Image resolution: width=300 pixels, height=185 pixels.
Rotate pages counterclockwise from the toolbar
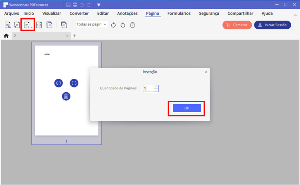113,25
